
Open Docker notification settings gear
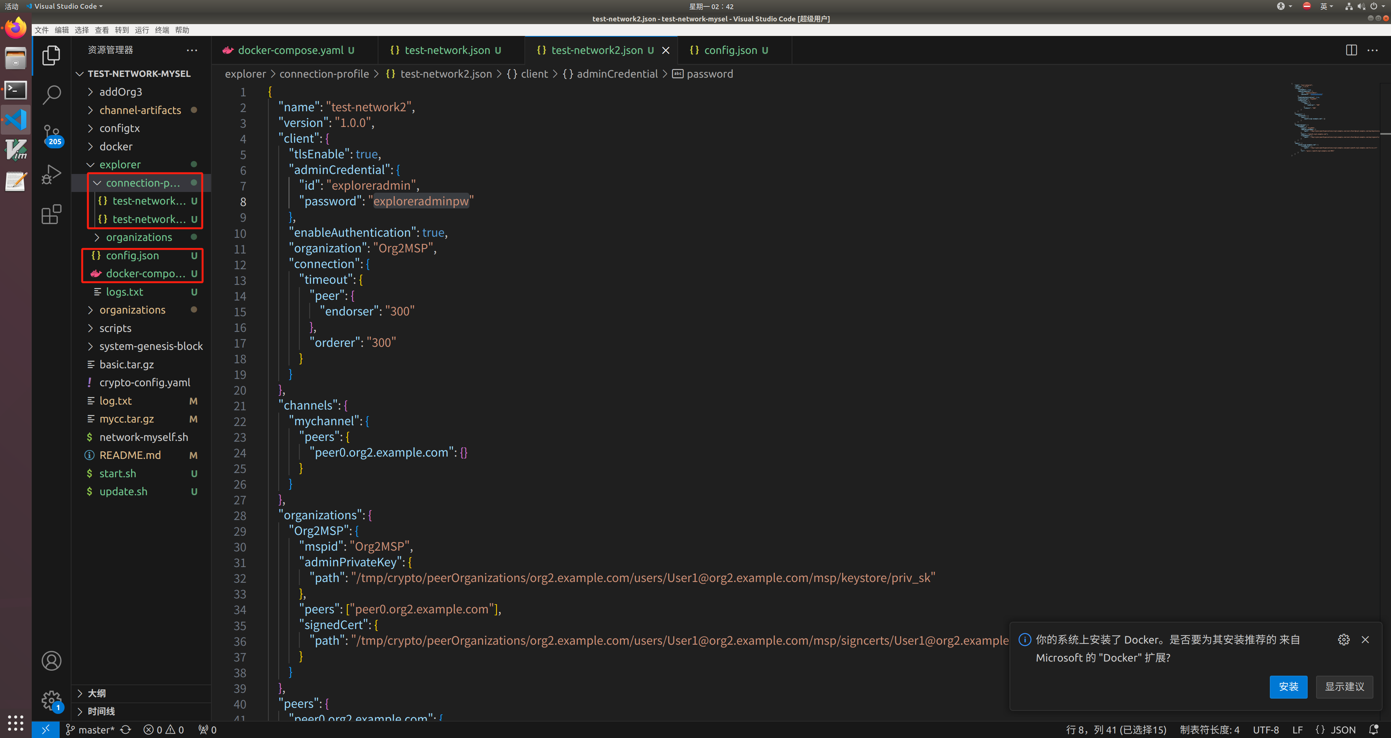coord(1344,640)
